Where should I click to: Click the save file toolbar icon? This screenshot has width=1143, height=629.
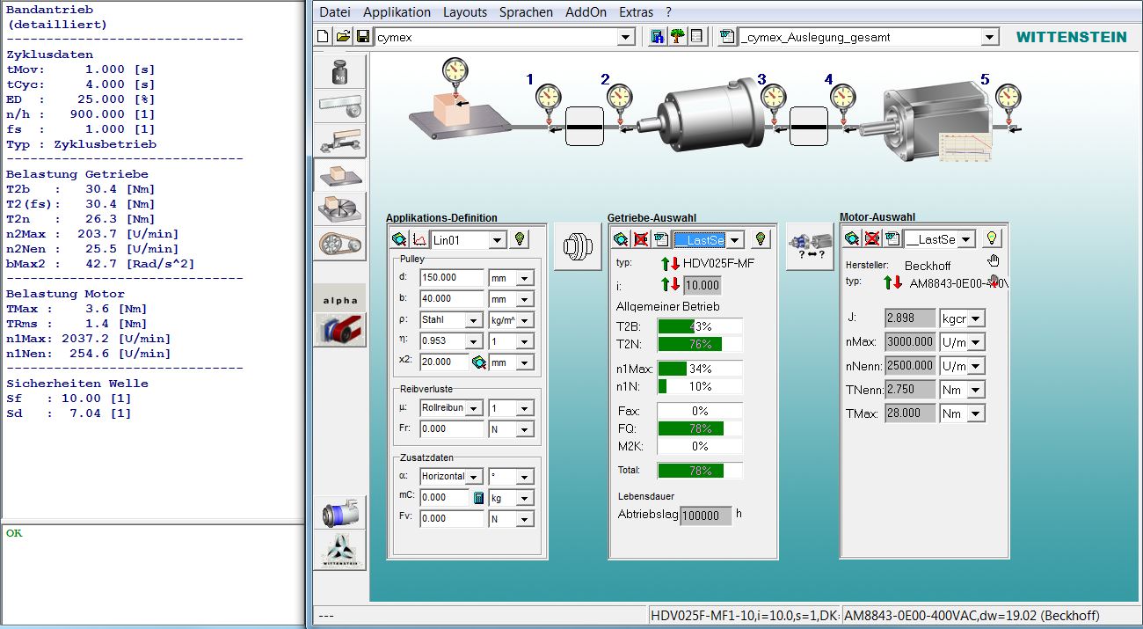pos(362,37)
